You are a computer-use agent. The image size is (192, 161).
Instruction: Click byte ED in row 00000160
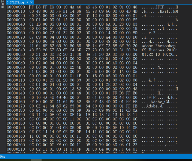click(x=38, y=102)
